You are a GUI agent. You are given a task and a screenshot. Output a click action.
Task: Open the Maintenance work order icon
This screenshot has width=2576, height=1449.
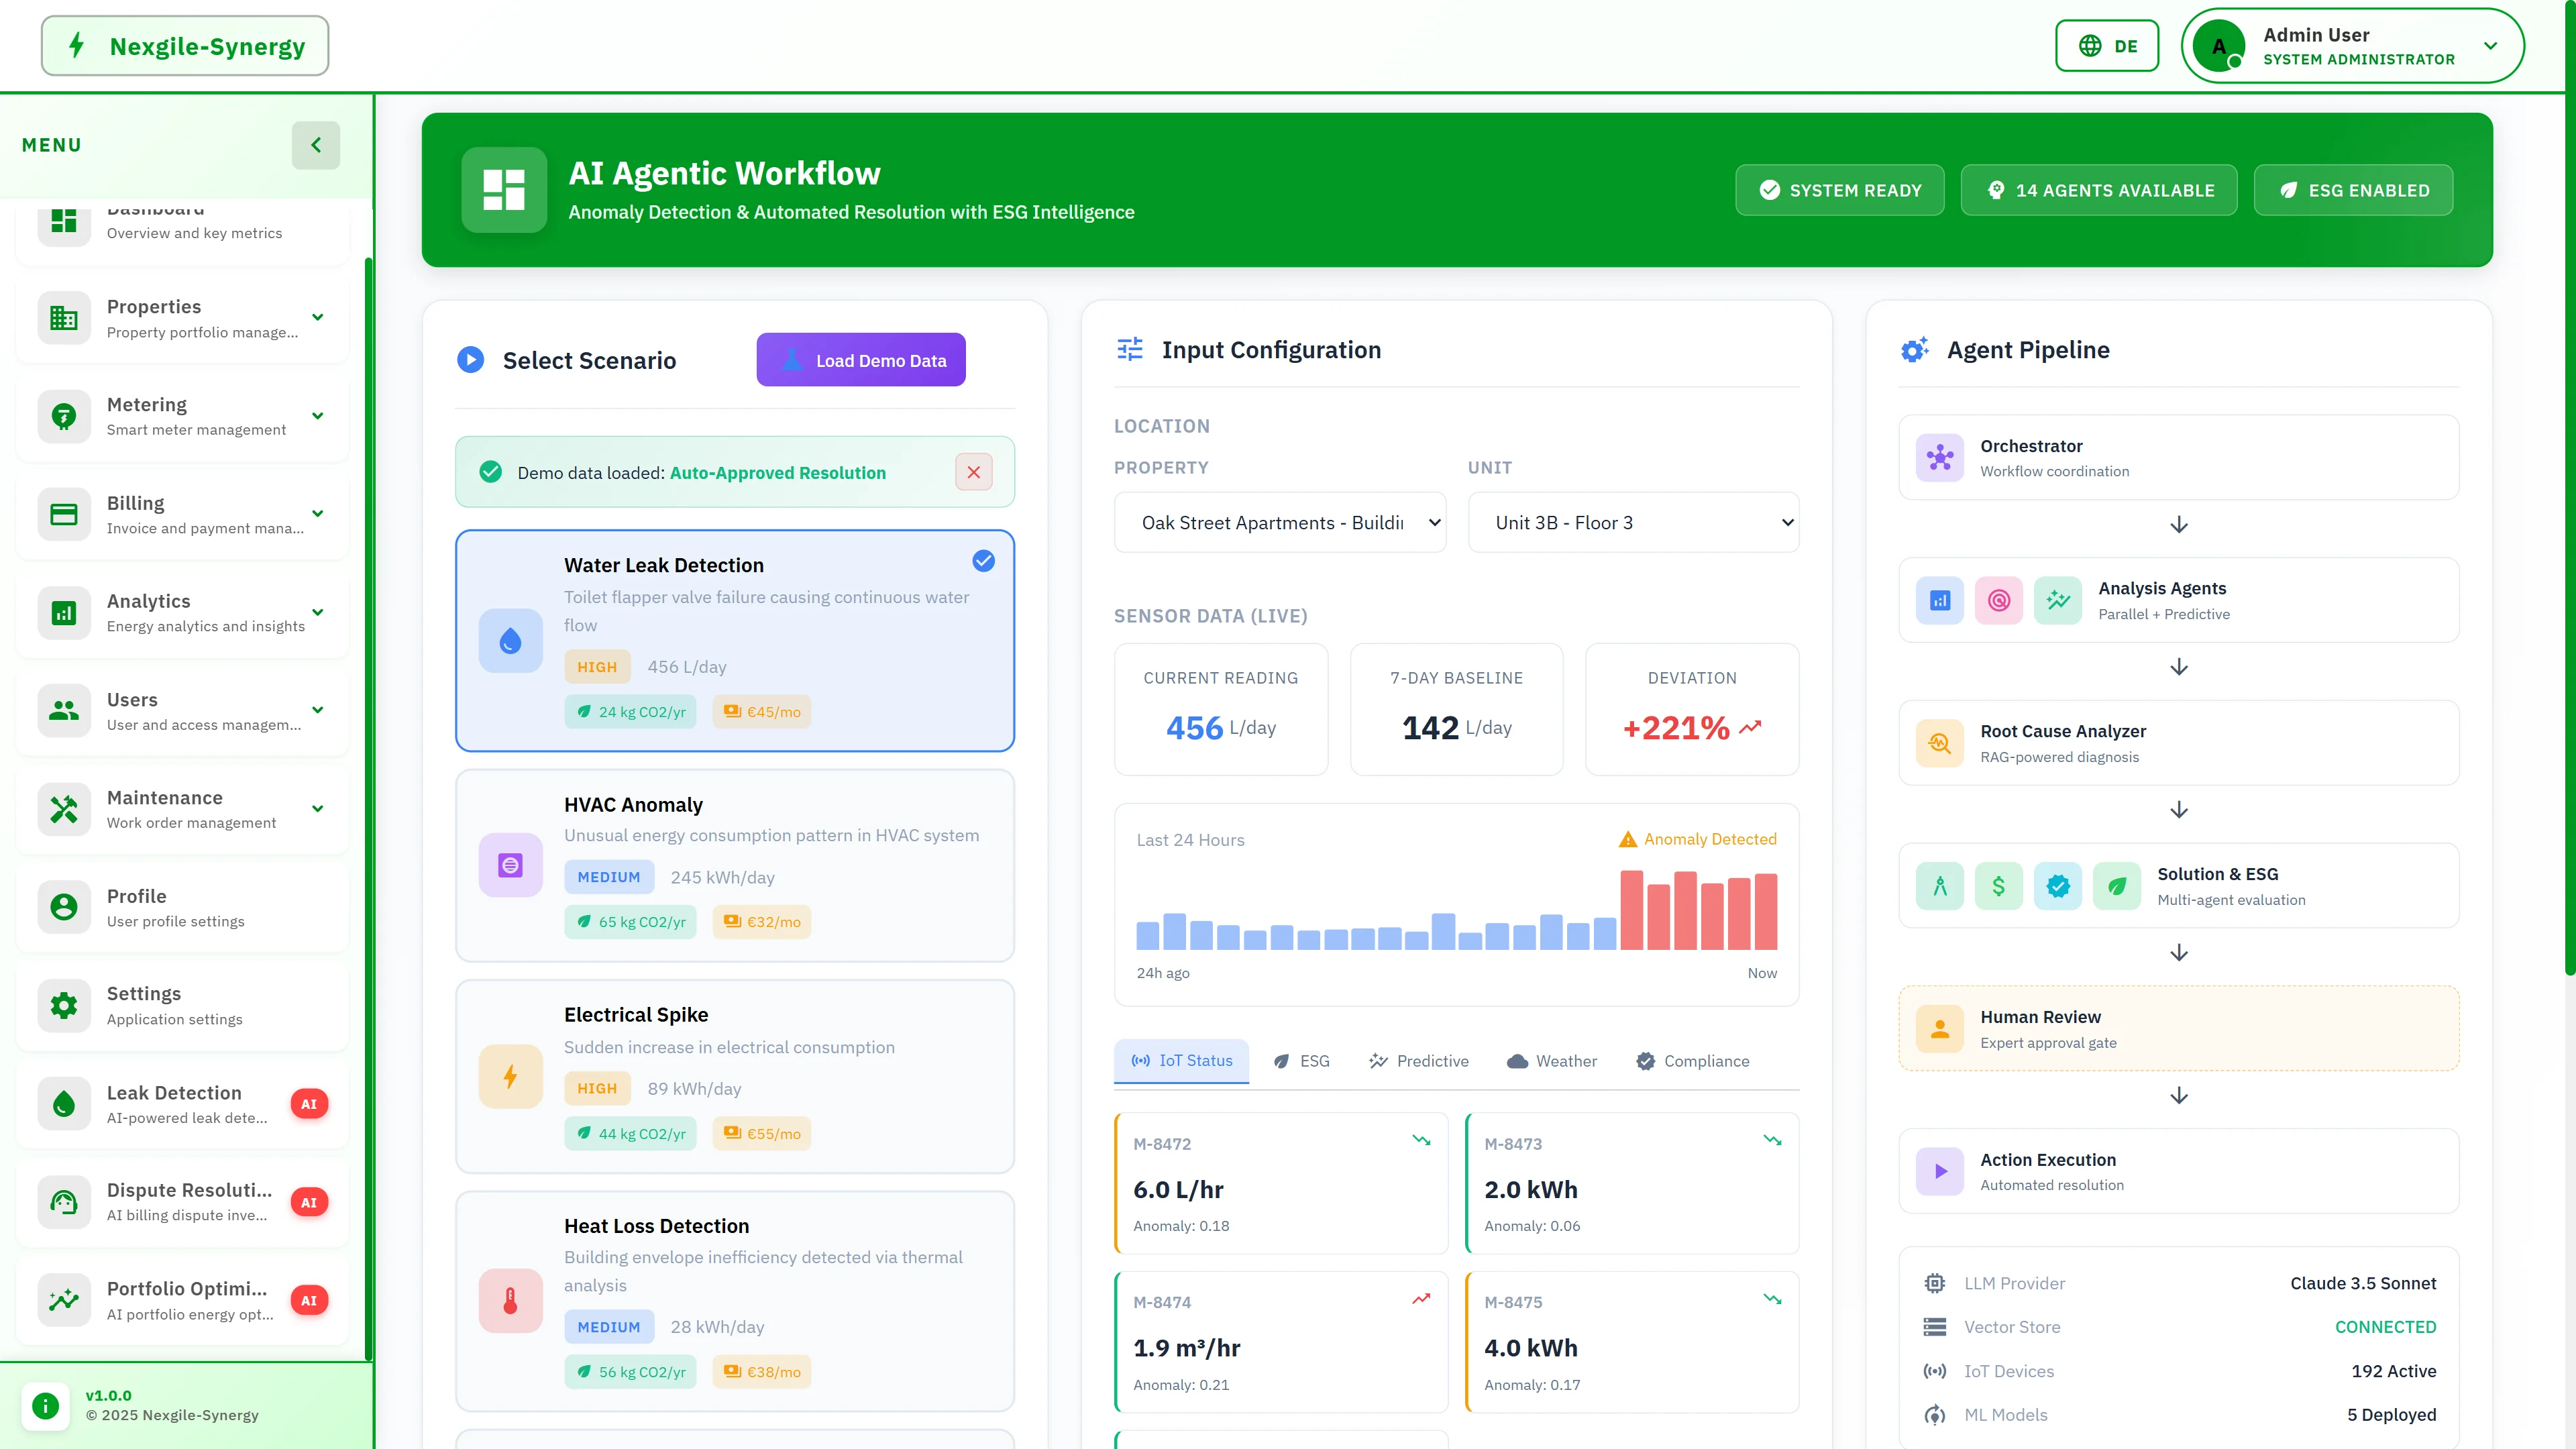pyautogui.click(x=63, y=808)
